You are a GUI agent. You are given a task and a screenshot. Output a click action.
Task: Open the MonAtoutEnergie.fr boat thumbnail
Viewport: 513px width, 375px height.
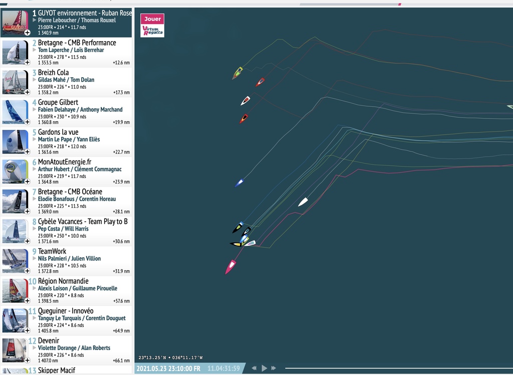15,171
